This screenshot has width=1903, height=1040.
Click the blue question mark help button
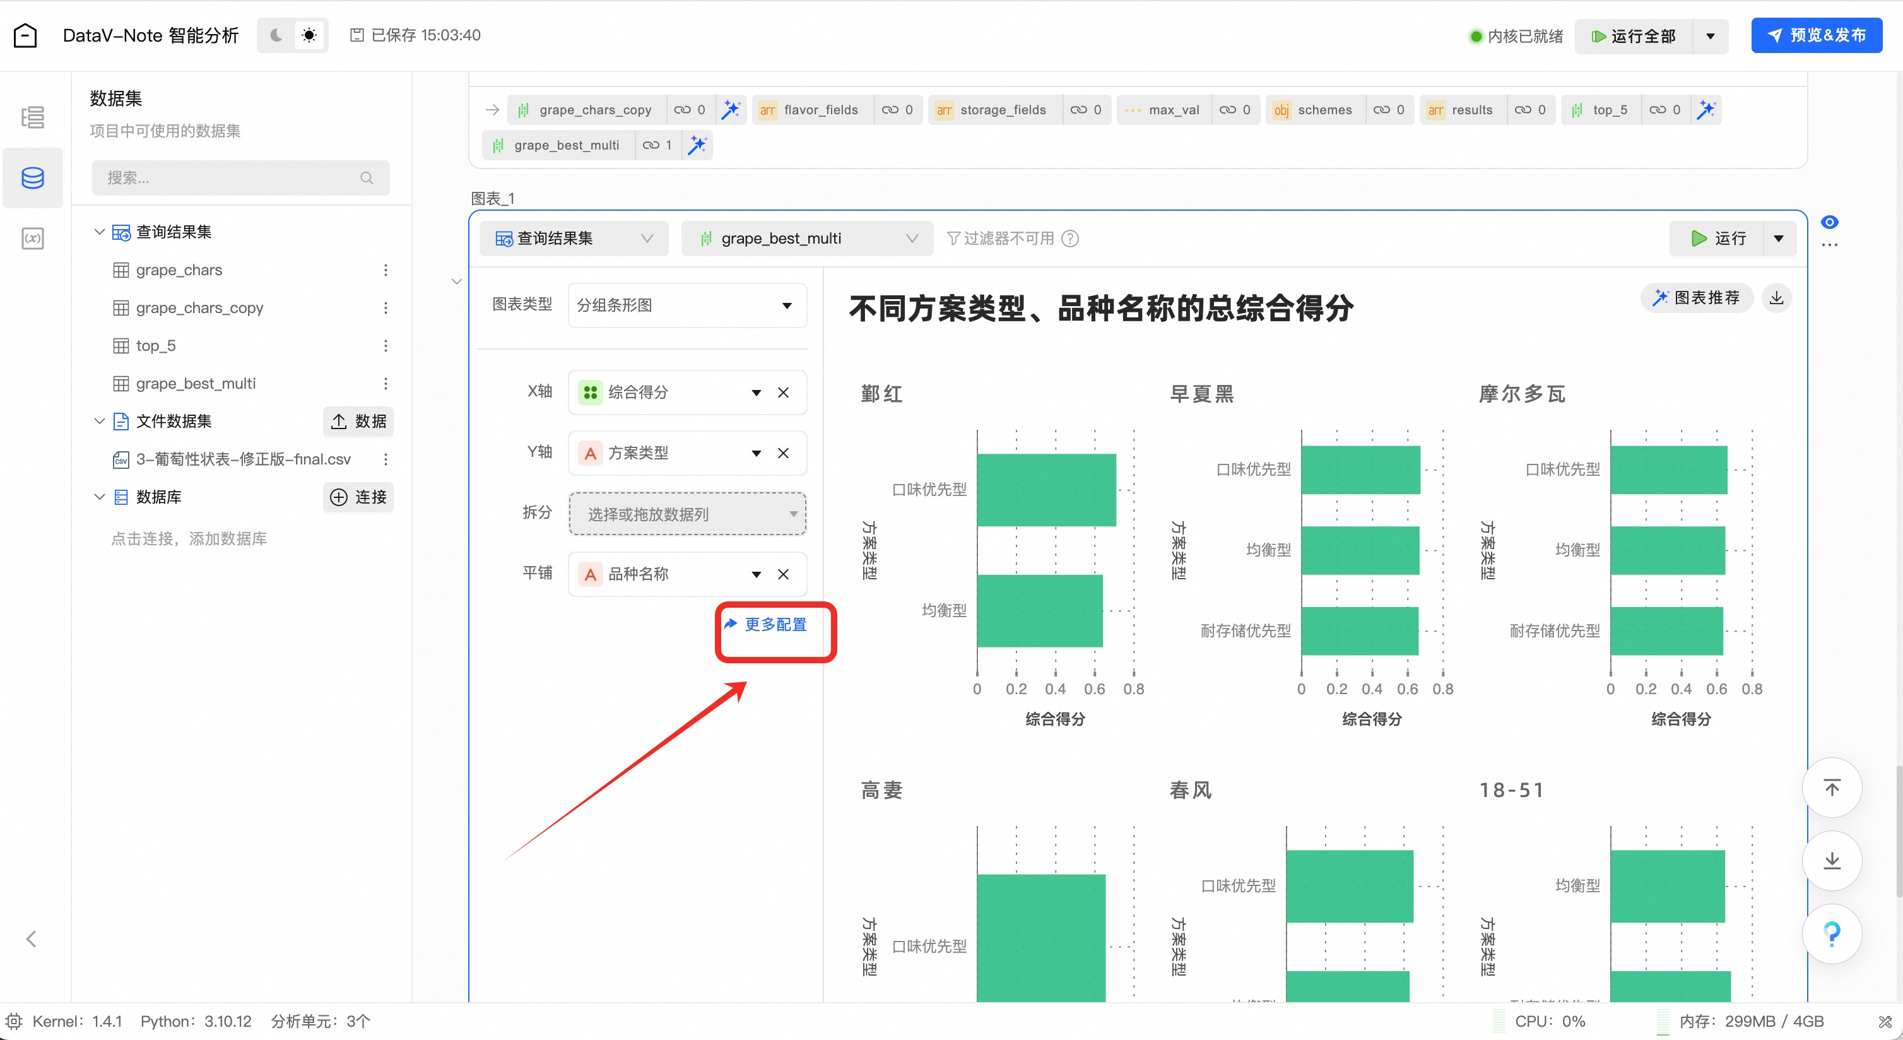[x=1831, y=933]
